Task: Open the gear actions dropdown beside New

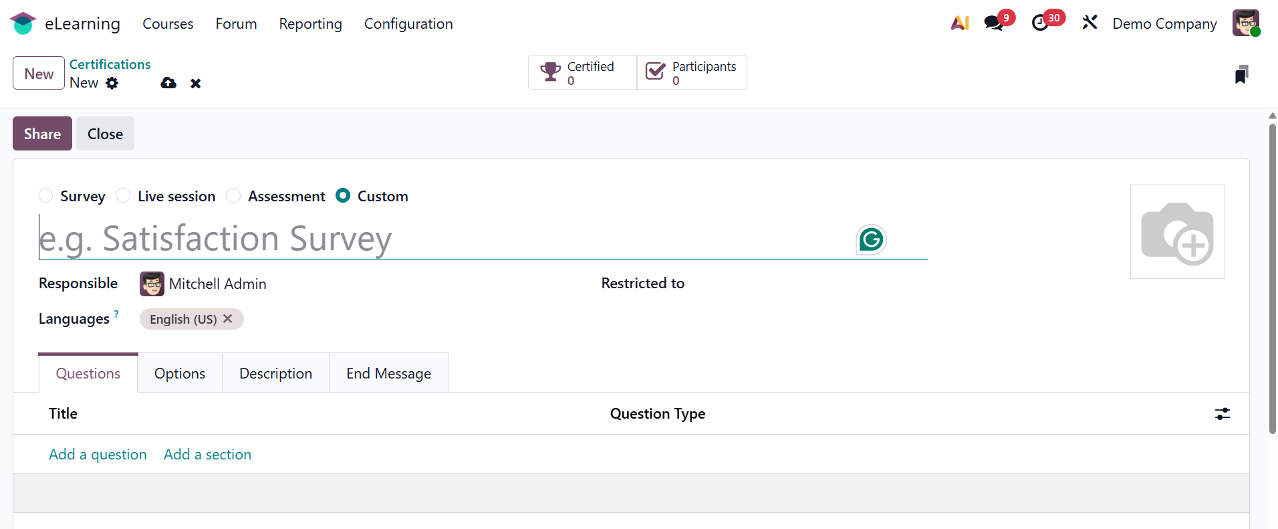Action: [112, 83]
